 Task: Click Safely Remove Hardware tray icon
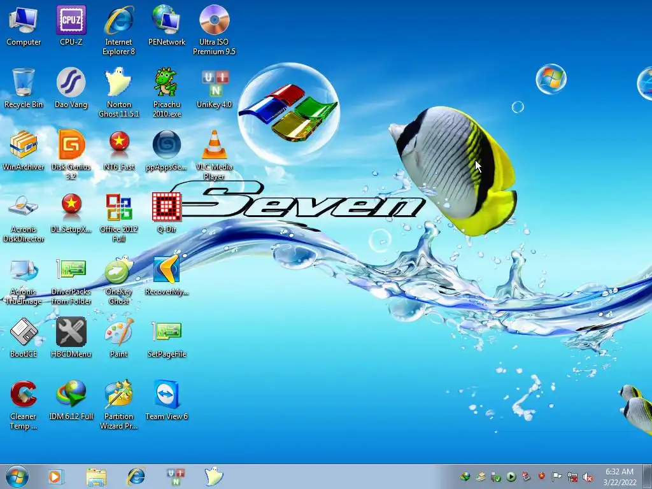(495, 476)
